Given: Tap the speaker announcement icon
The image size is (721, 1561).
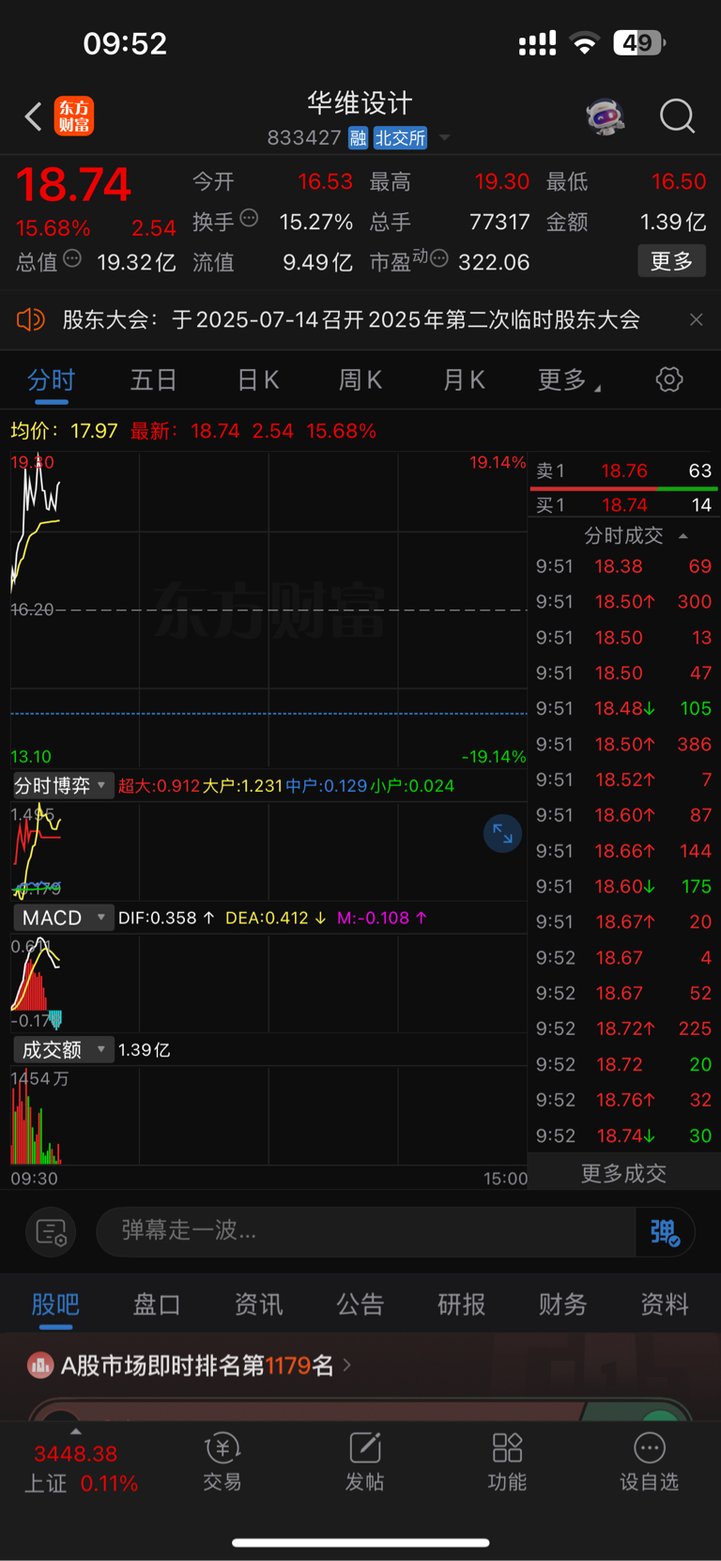Looking at the screenshot, I should coord(31,319).
